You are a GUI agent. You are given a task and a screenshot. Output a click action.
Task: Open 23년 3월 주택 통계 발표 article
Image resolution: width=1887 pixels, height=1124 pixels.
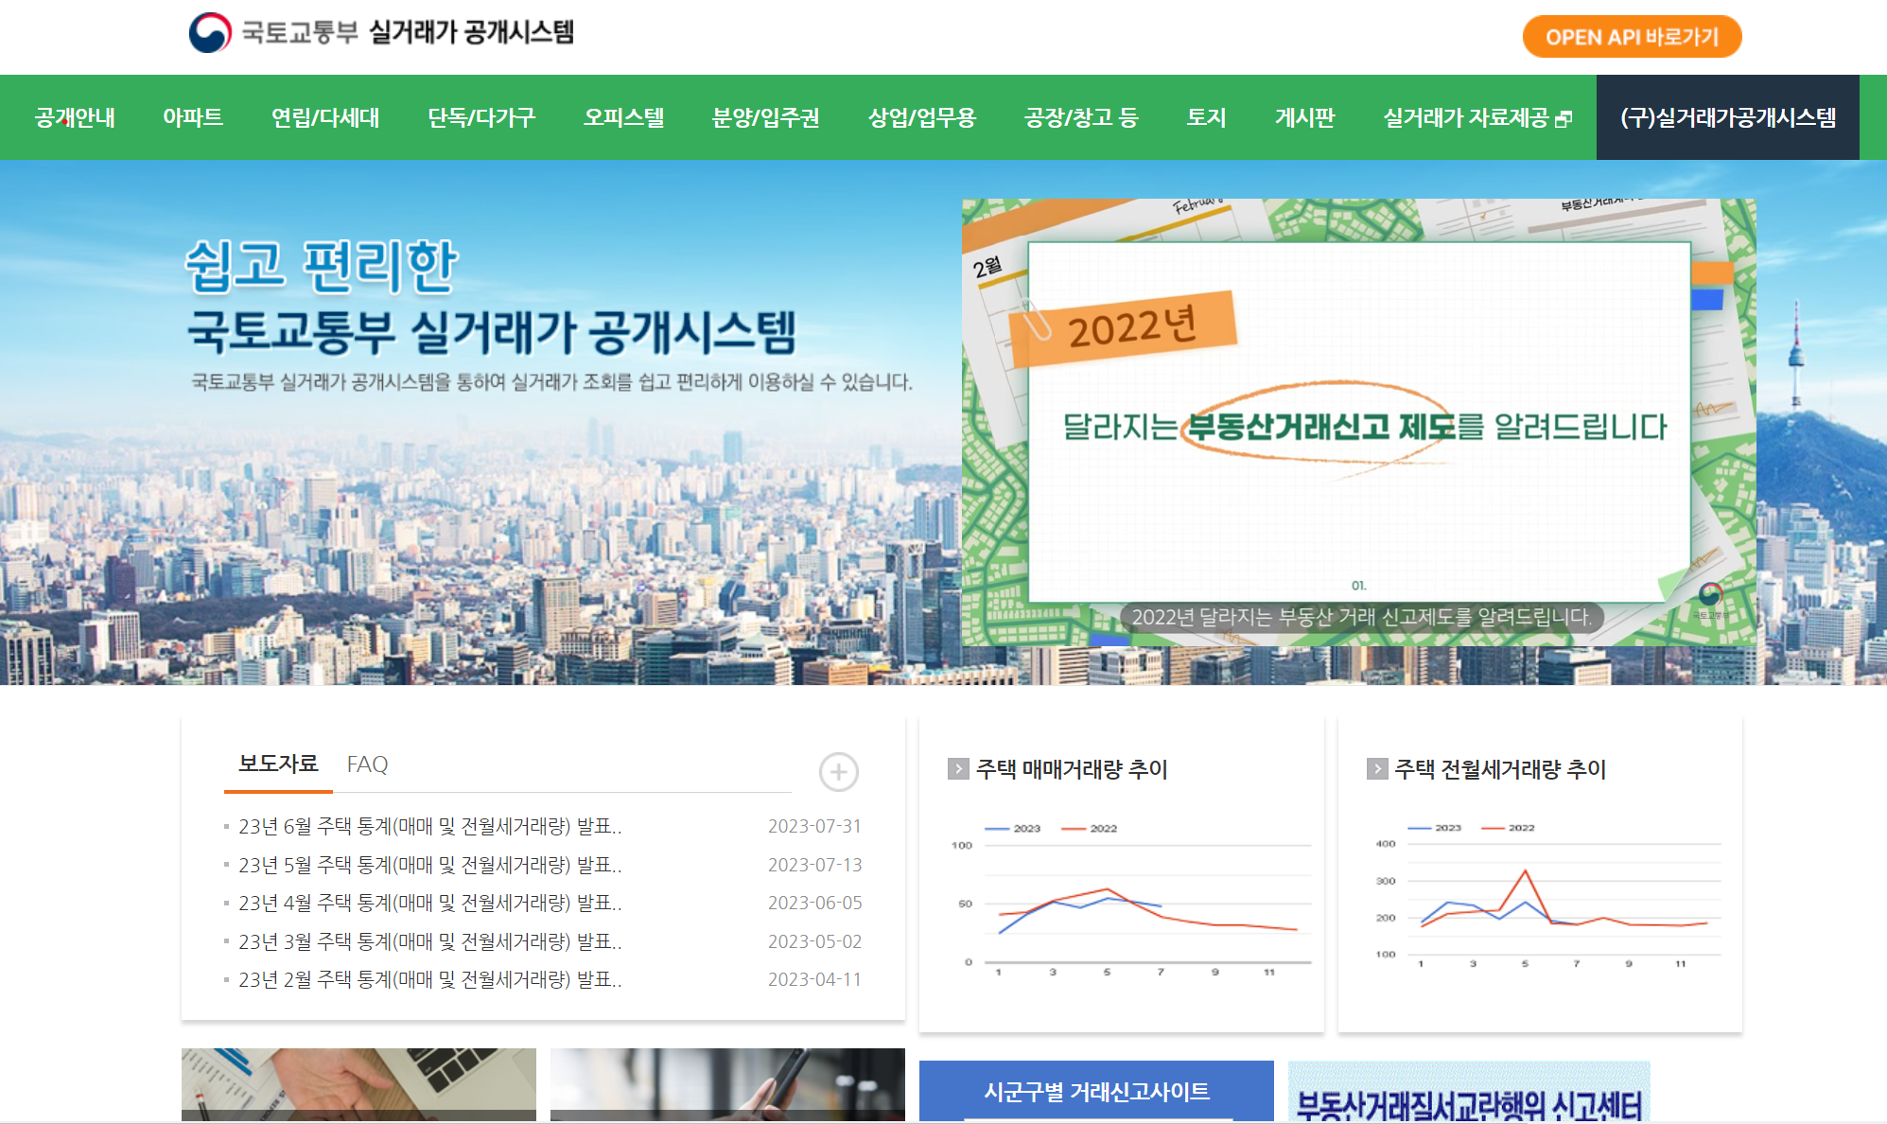click(x=429, y=941)
